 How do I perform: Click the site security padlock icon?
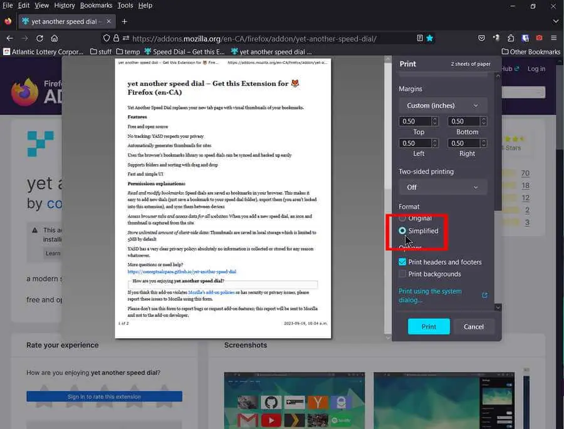(x=116, y=38)
